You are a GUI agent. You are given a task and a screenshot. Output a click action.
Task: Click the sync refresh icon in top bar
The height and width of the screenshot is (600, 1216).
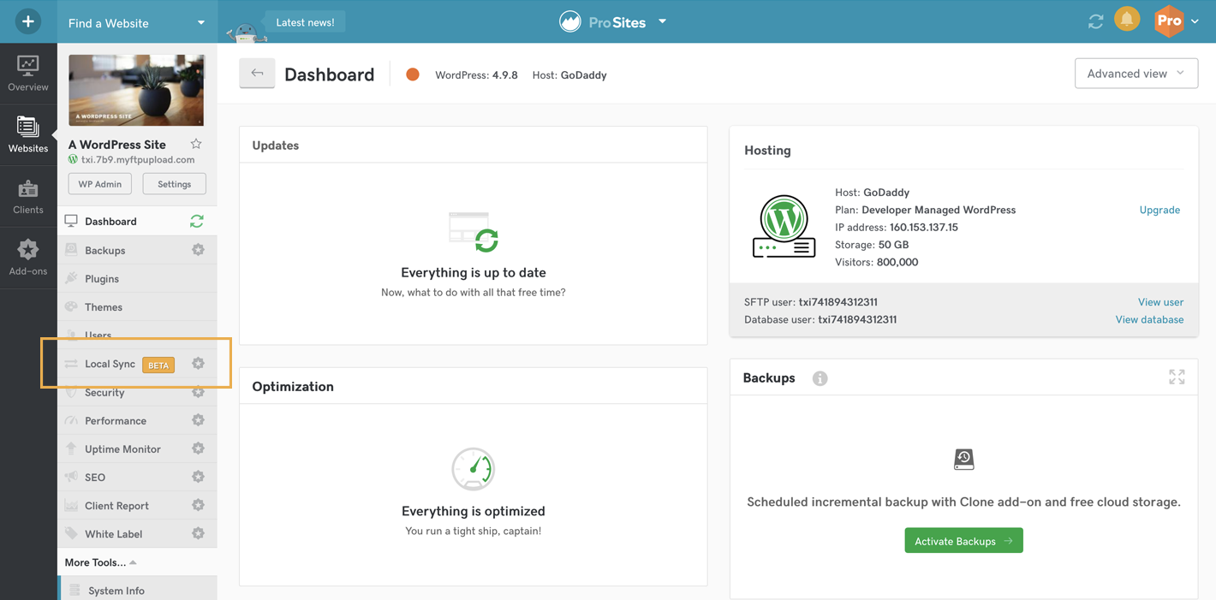pyautogui.click(x=1095, y=22)
